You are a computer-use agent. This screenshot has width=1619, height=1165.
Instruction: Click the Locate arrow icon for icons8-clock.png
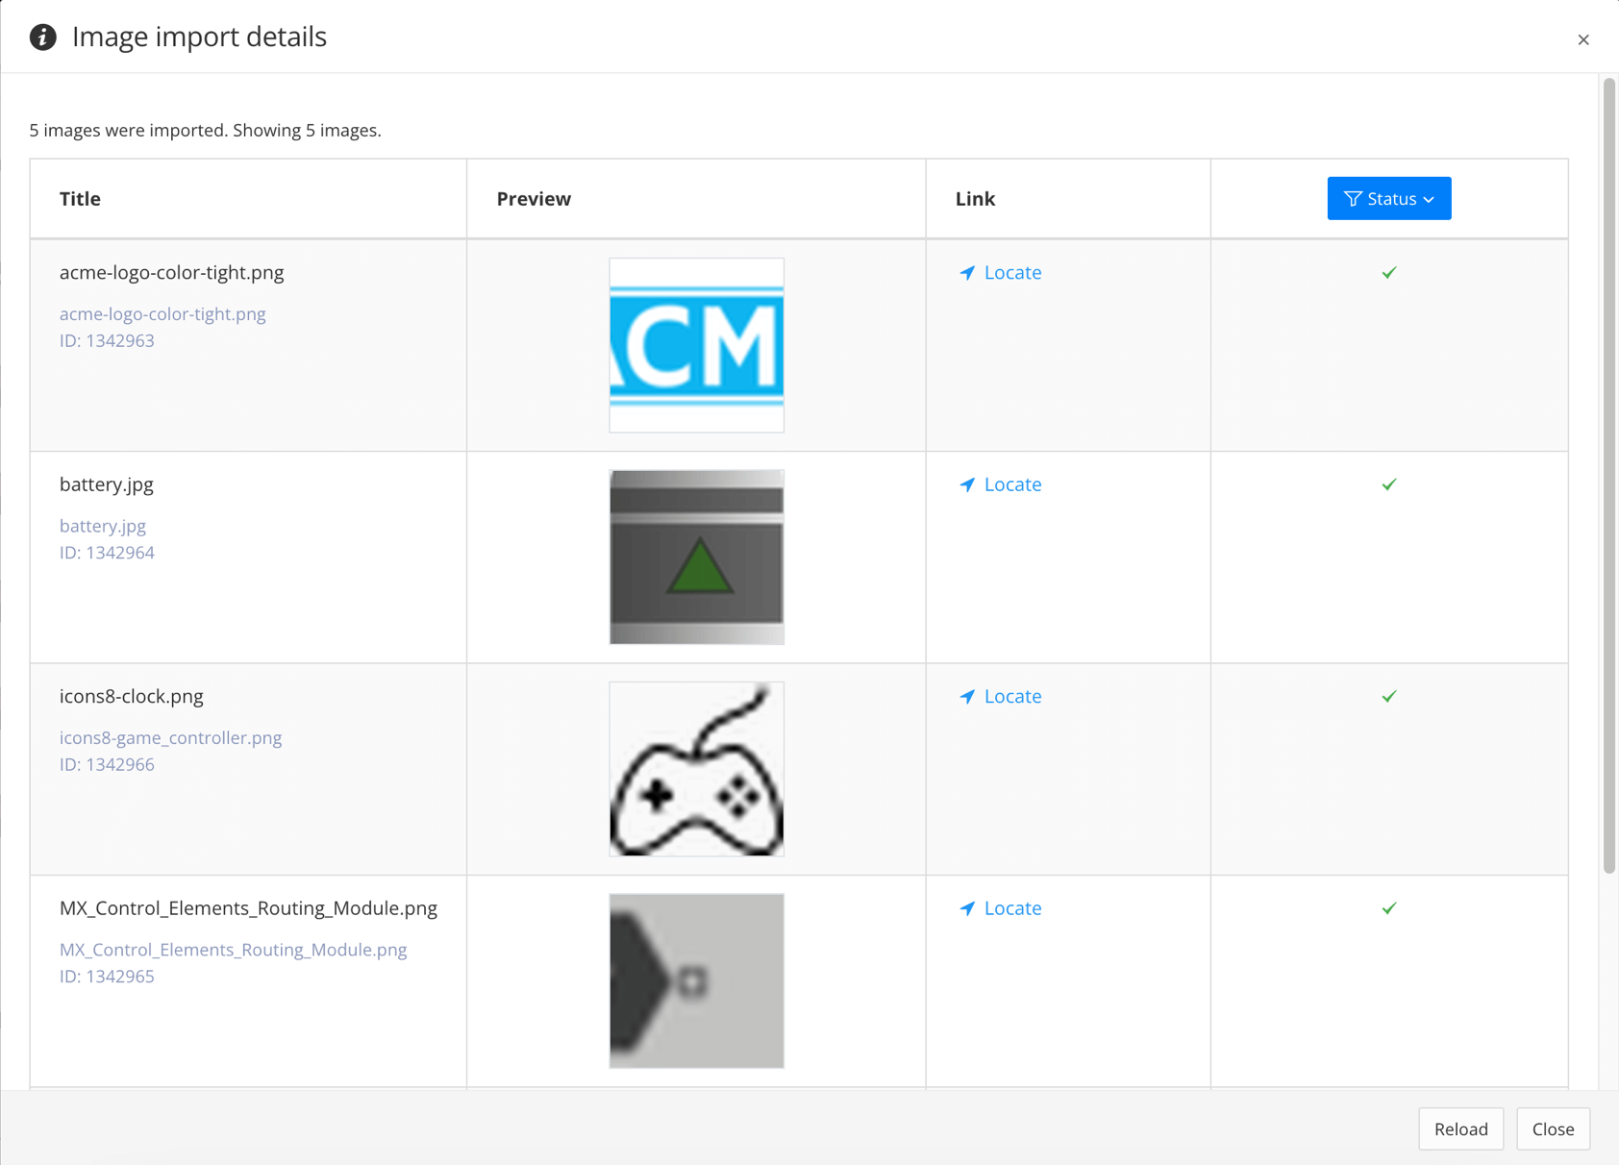pyautogui.click(x=965, y=696)
